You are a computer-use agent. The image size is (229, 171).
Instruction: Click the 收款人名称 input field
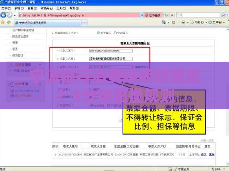tap(111, 59)
